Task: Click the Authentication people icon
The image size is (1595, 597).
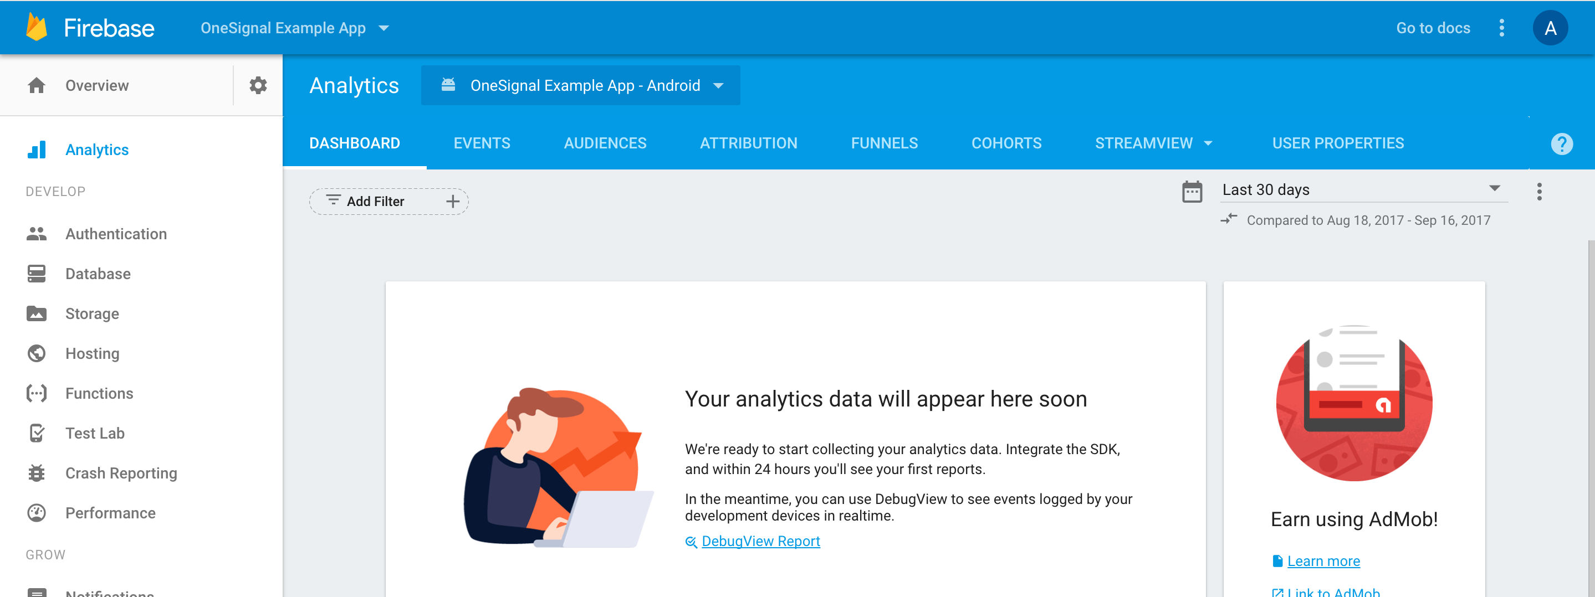Action: point(37,234)
